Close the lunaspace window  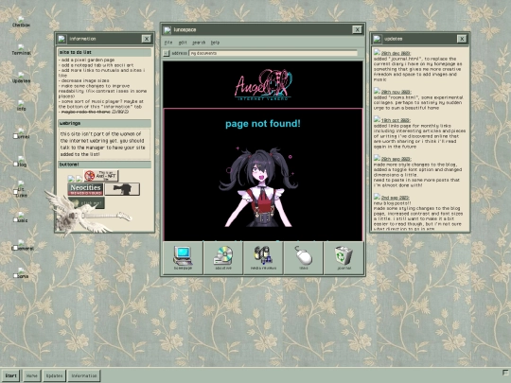coord(357,30)
